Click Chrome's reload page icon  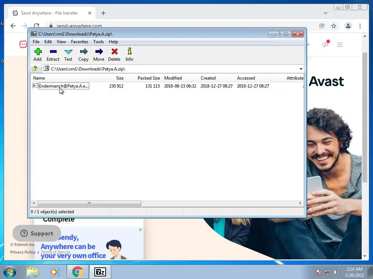coord(36,26)
